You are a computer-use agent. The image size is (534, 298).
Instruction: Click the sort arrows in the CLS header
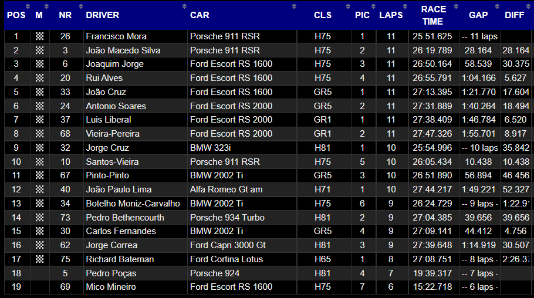(x=348, y=6)
